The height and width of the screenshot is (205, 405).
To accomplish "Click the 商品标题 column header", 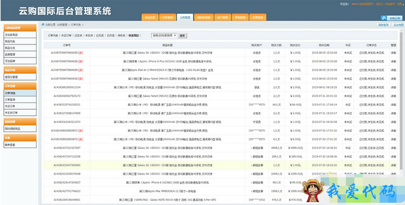I will (168, 45).
